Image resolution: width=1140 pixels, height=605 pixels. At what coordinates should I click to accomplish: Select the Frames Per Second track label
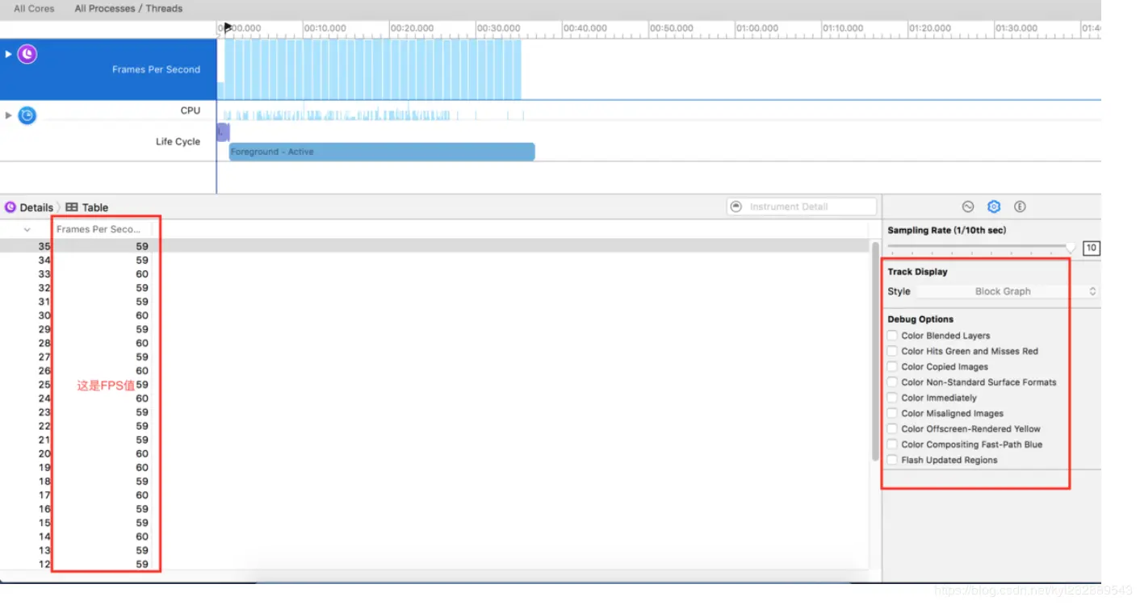pyautogui.click(x=156, y=69)
